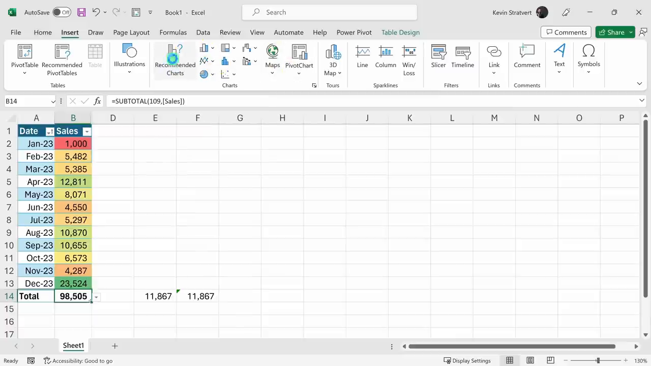Open Display Settings in status bar

(x=467, y=360)
